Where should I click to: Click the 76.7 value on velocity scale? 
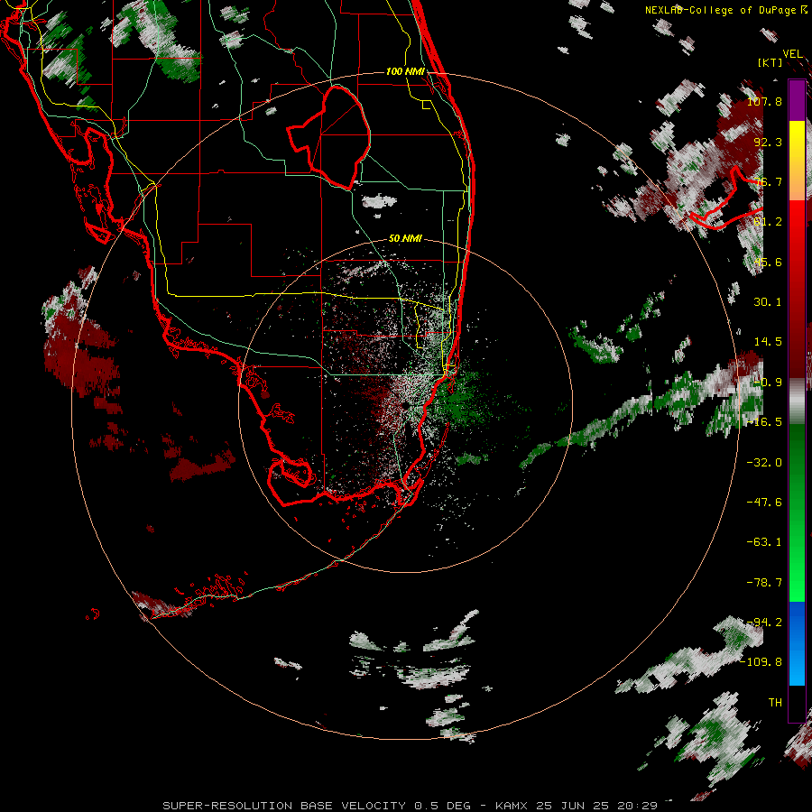point(768,181)
